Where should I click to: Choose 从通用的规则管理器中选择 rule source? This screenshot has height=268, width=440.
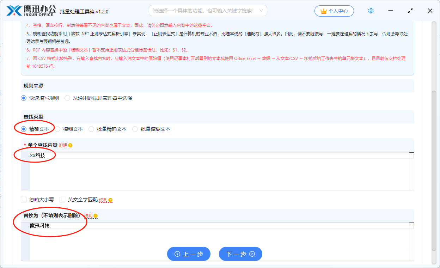67,98
